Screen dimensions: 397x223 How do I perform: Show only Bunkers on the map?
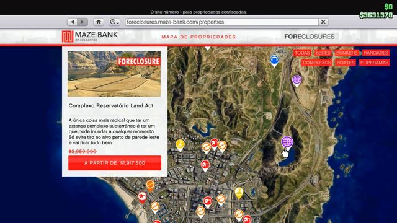click(347, 53)
